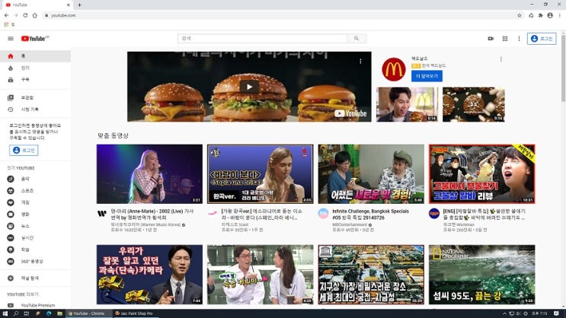The height and width of the screenshot is (318, 566).
Task: Click the create video camera icon
Action: click(x=491, y=39)
